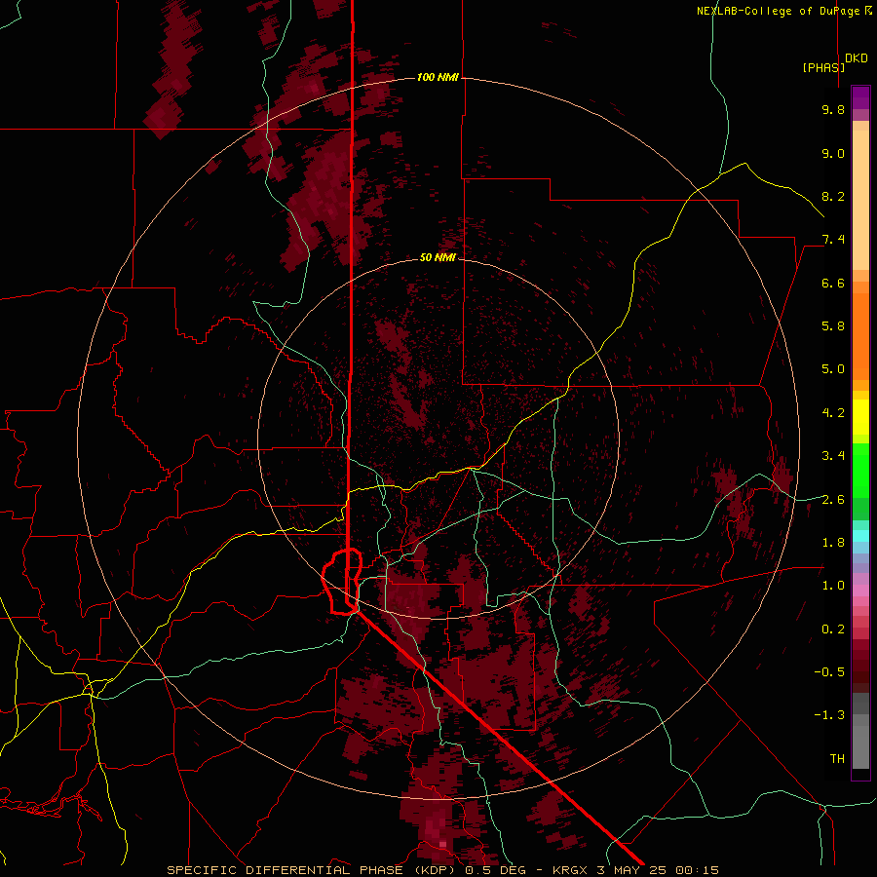Pick the bright green color bar segment
Screen dimensions: 877x877
tap(860, 470)
